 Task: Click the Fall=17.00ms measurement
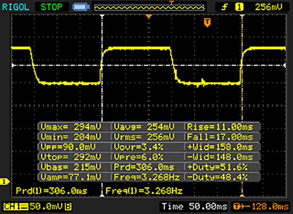pos(220,137)
